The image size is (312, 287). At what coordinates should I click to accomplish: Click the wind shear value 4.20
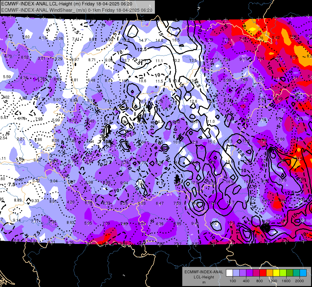(x=71, y=202)
